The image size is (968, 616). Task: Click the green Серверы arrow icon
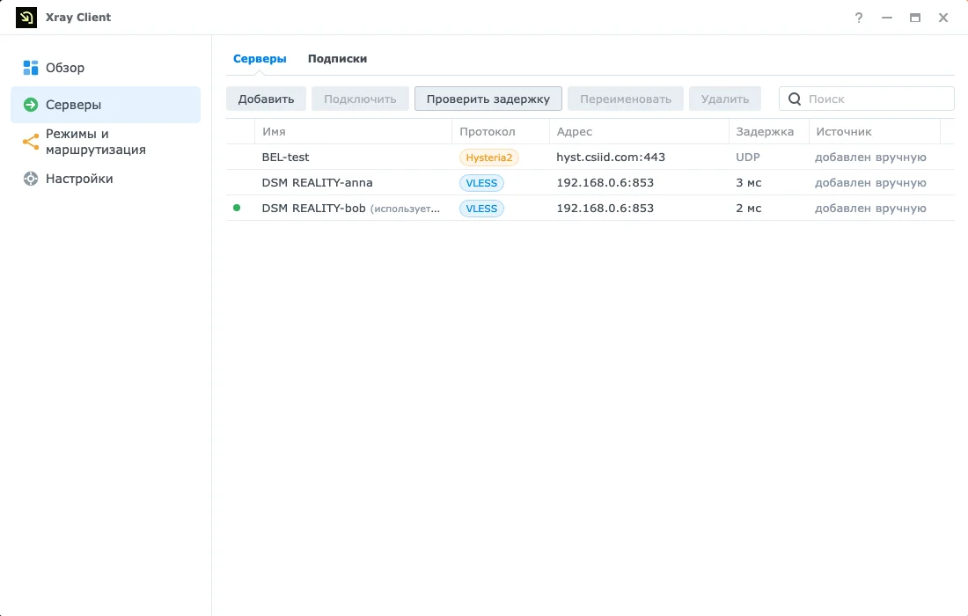click(30, 105)
